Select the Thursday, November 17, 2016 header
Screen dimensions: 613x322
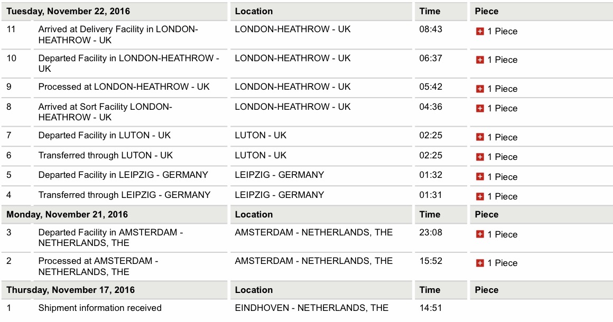[x=71, y=290]
